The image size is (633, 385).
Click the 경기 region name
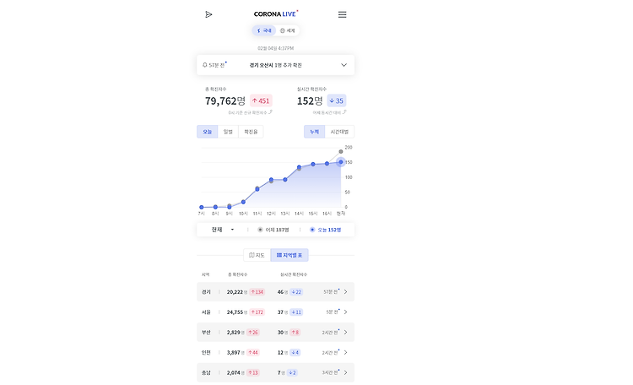click(x=206, y=291)
